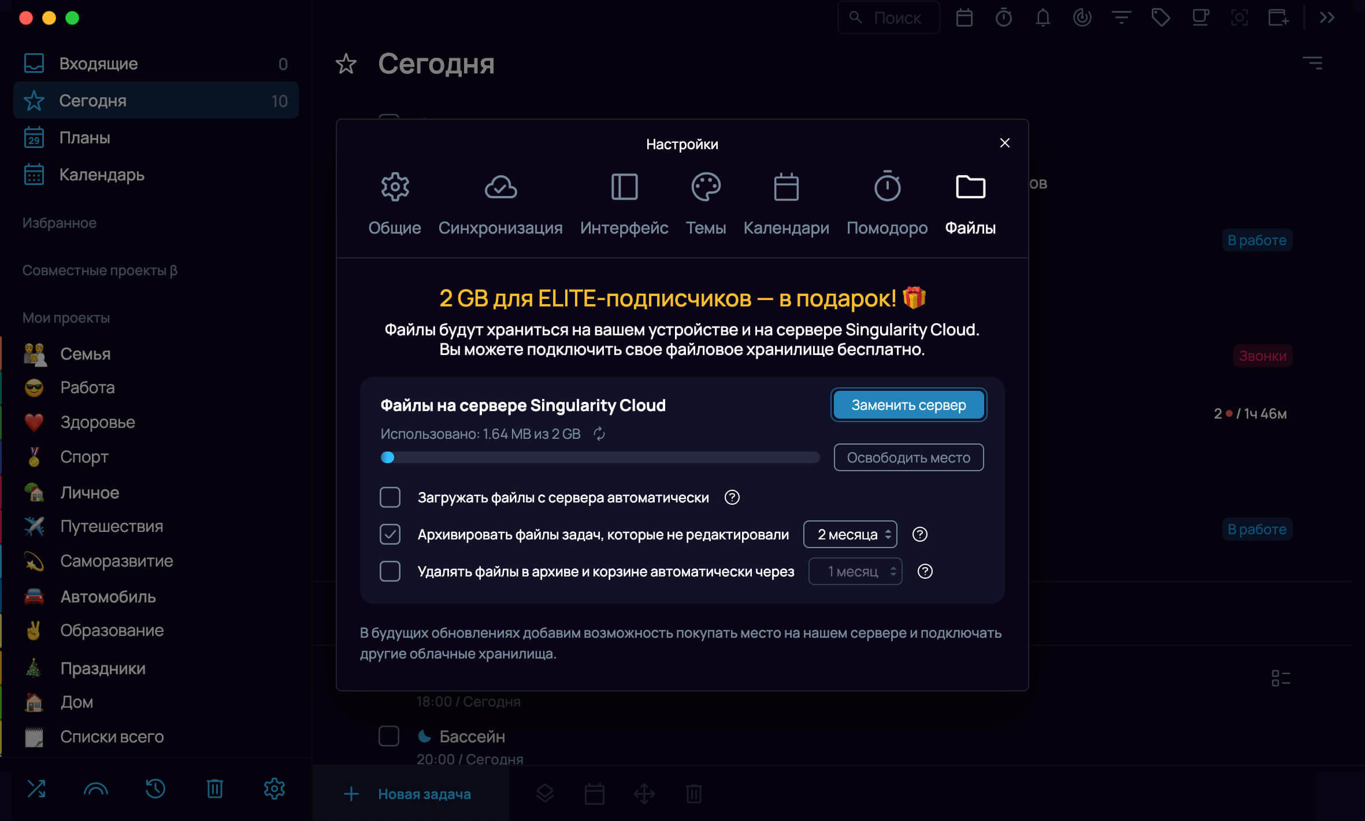Click the Заменить сервер button
The height and width of the screenshot is (821, 1365).
909,405
